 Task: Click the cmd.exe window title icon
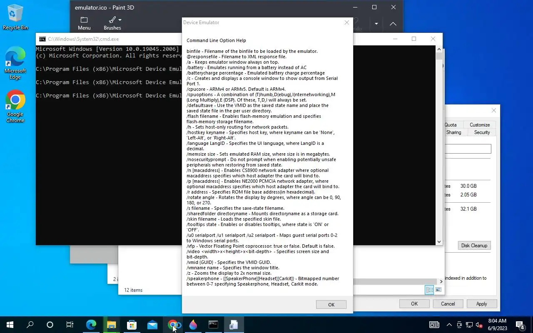click(42, 39)
